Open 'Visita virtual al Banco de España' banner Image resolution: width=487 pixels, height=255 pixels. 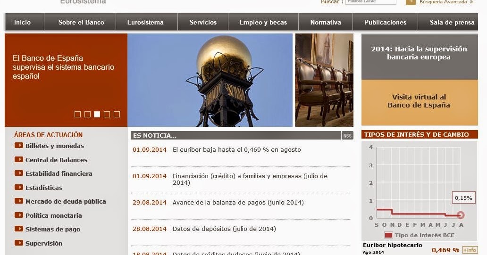click(x=420, y=102)
